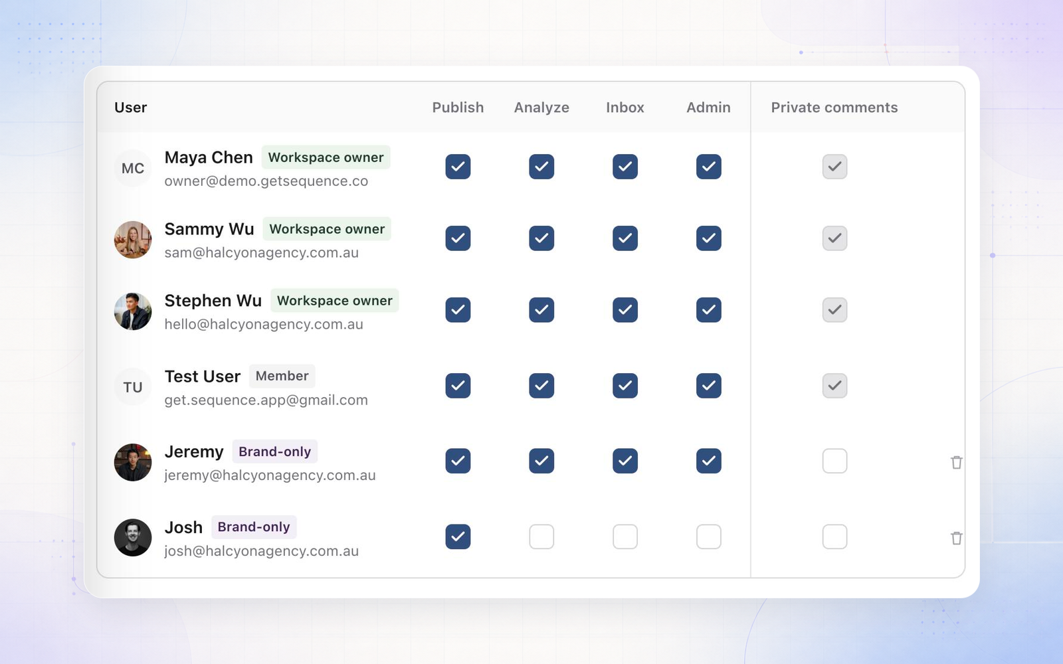Open Sammy Wu's profile photo
This screenshot has height=664, width=1063.
click(133, 240)
